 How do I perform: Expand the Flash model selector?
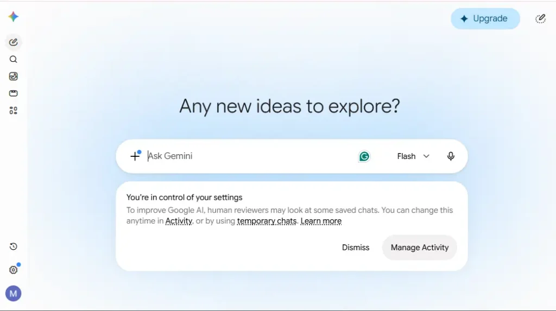(x=413, y=156)
